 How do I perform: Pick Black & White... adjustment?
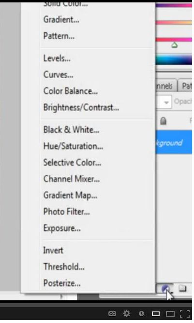[x=71, y=130]
